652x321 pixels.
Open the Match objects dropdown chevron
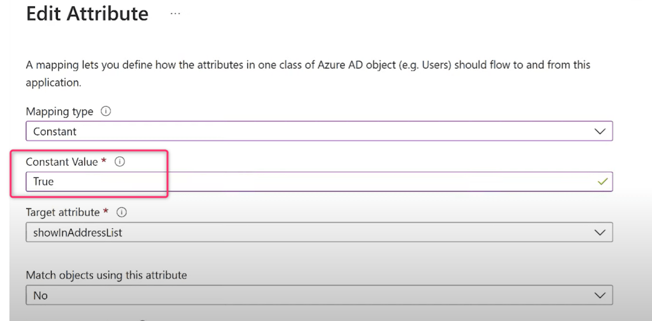[x=599, y=296]
